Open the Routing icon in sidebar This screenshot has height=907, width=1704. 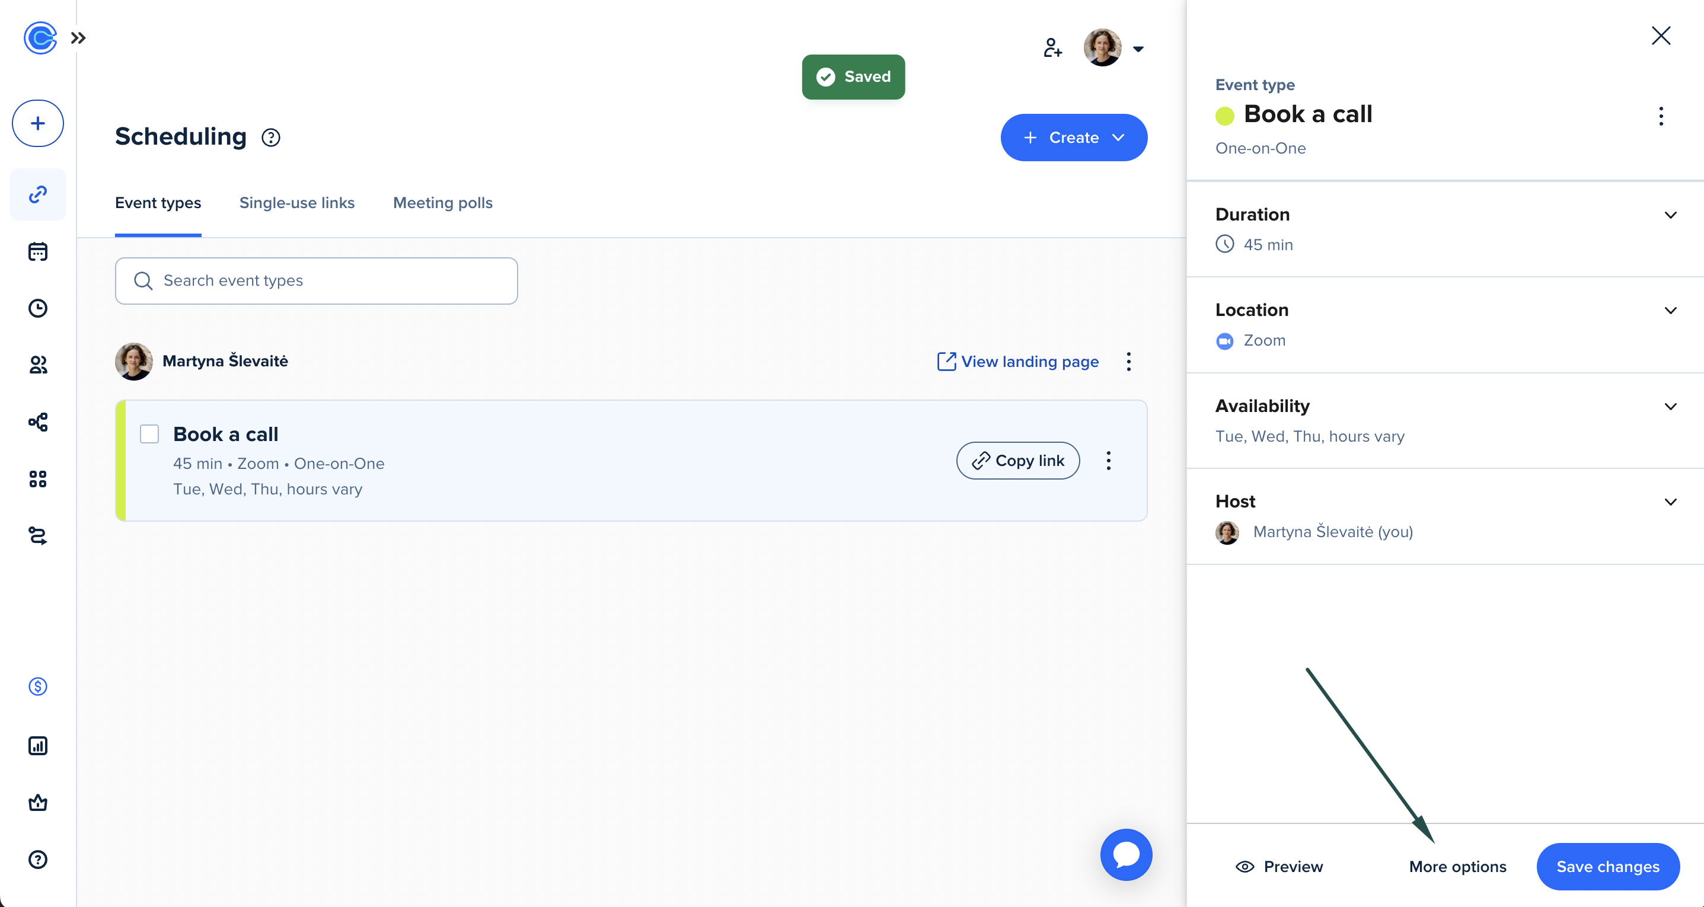[x=38, y=536]
